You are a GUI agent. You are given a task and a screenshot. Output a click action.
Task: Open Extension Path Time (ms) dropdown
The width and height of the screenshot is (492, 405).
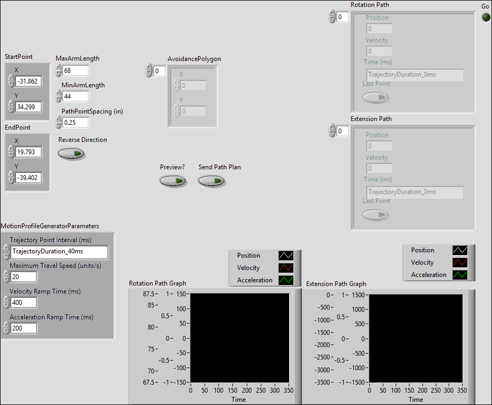click(414, 192)
